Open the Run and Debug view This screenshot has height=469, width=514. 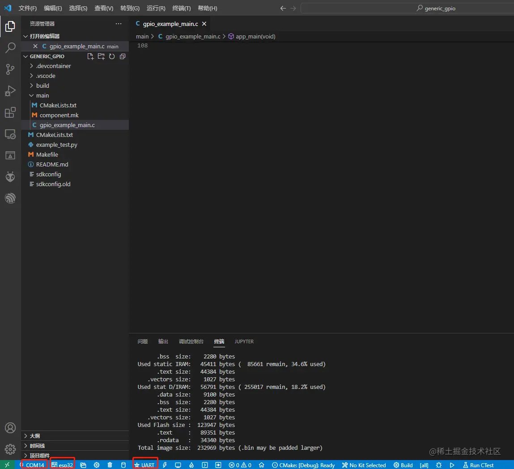click(x=10, y=91)
